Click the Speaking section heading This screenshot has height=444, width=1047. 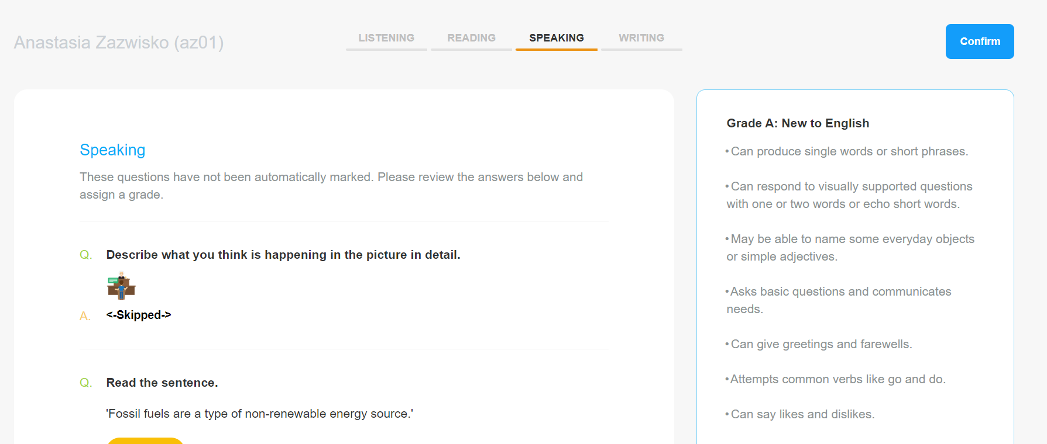click(x=112, y=150)
